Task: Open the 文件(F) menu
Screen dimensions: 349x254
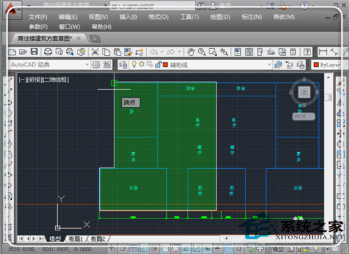Action: [x=38, y=17]
